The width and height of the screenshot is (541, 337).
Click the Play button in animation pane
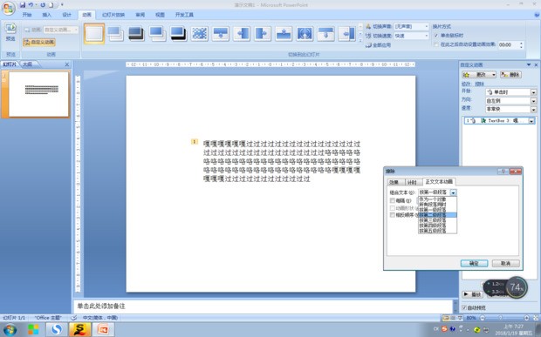pos(472,294)
